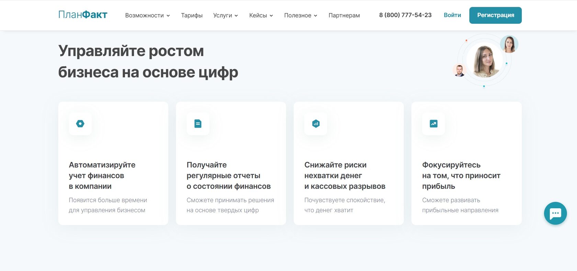
Task: Select the Снижайте риски нехватки денег card
Action: click(349, 163)
